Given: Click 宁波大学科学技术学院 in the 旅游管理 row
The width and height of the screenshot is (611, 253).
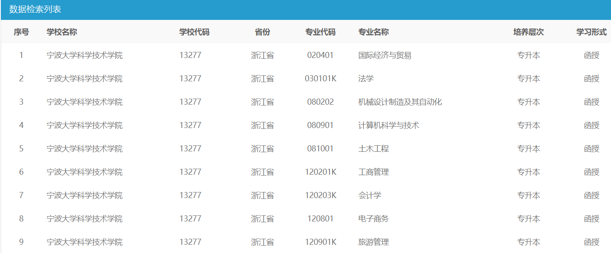Looking at the screenshot, I should (x=84, y=242).
